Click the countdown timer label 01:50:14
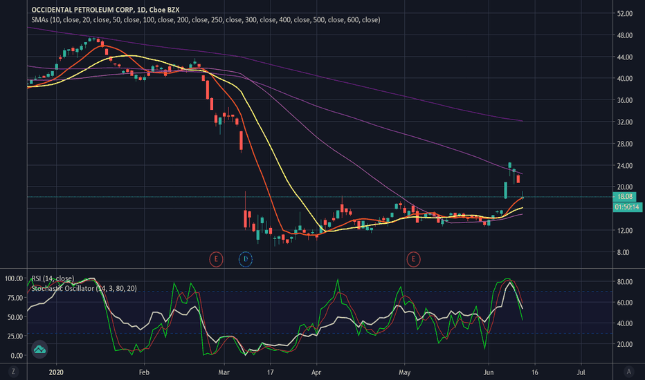The width and height of the screenshot is (645, 380). [627, 207]
